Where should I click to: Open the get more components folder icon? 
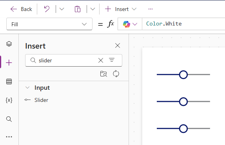pos(103,74)
